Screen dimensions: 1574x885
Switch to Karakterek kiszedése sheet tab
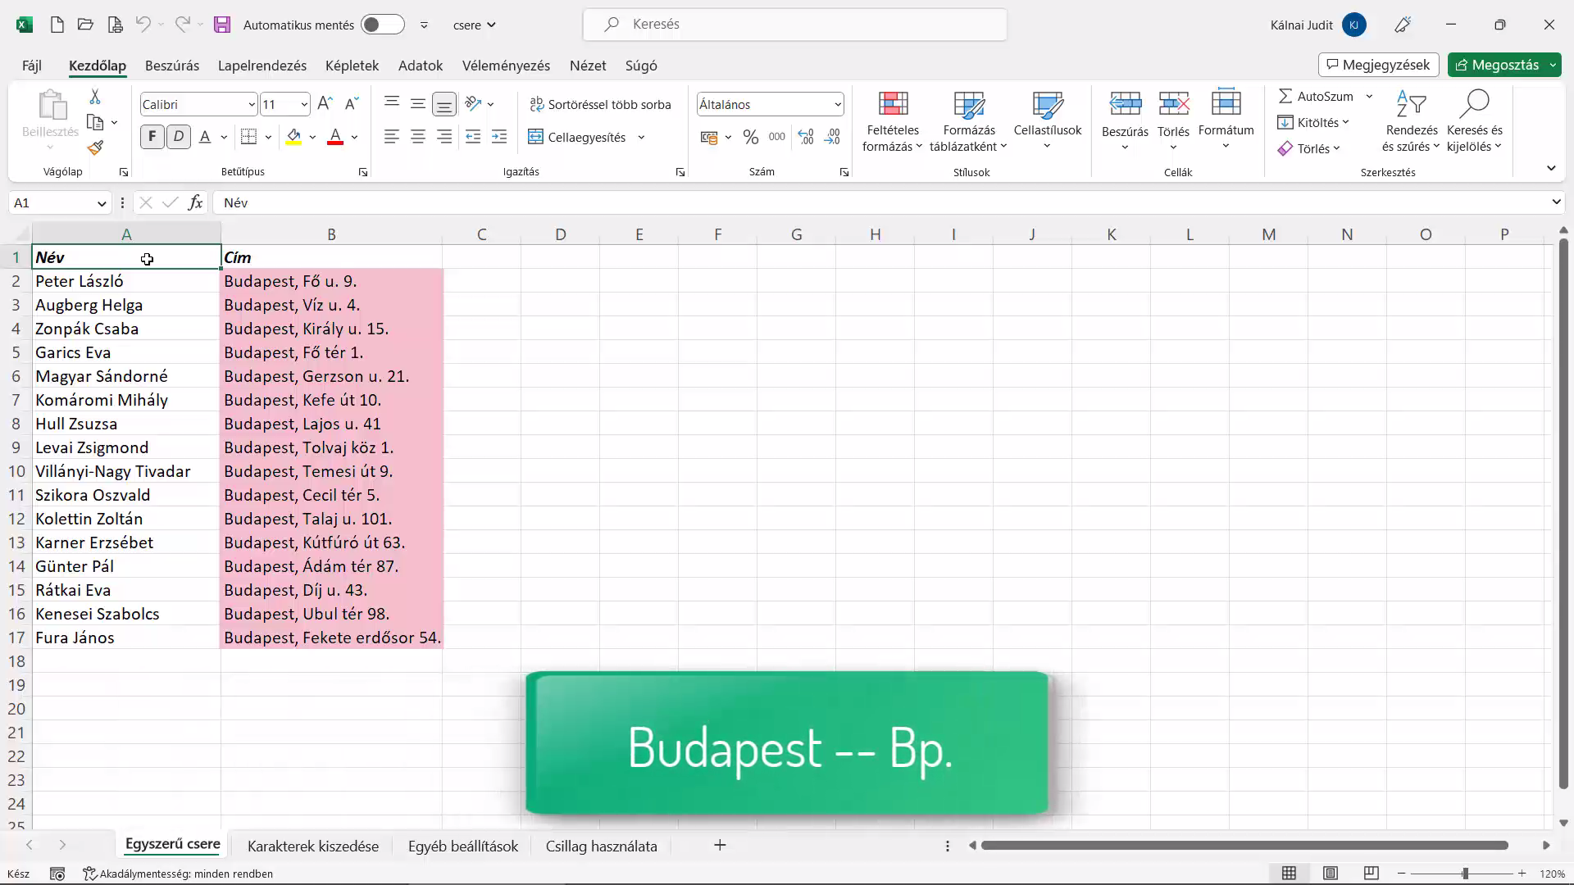click(x=313, y=846)
